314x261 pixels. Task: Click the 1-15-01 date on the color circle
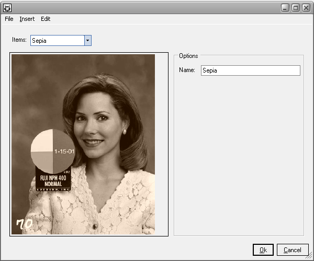[x=64, y=151]
